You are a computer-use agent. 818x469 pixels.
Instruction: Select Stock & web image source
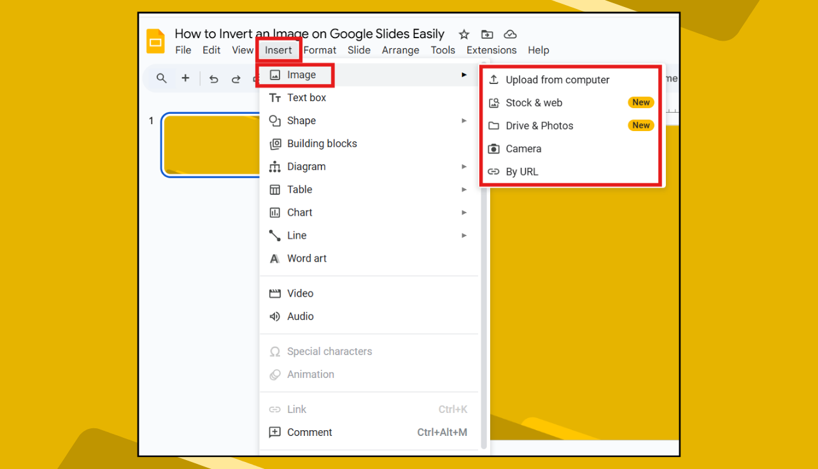[x=533, y=102]
